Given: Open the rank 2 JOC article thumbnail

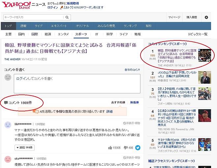Looking at the screenshot, I should click(204, 78).
